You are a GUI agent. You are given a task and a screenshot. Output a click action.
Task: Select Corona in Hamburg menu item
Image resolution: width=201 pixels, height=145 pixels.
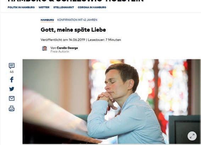coord(92,7)
